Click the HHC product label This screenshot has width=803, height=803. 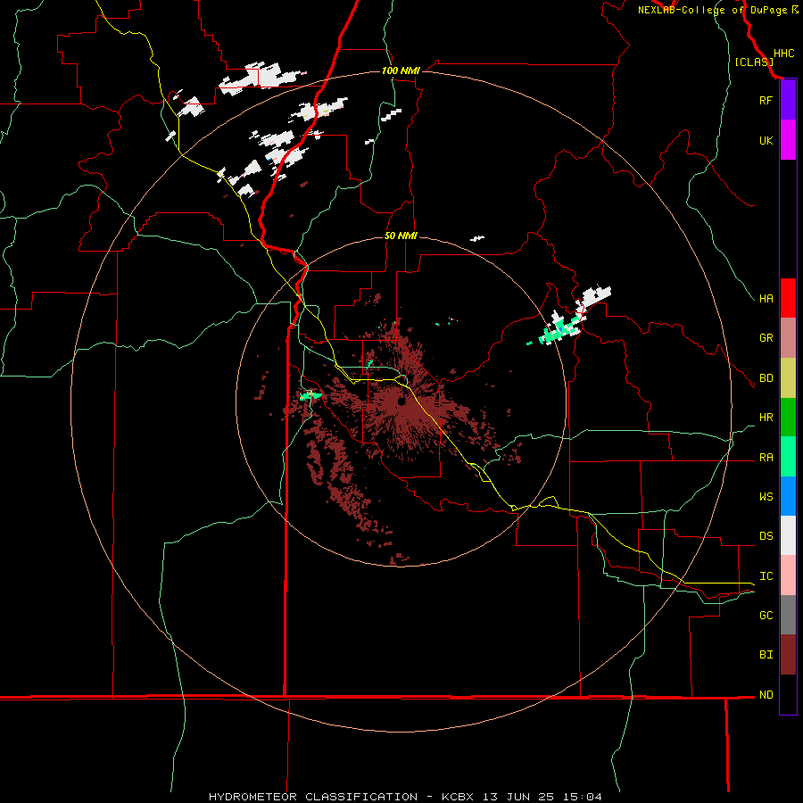783,54
